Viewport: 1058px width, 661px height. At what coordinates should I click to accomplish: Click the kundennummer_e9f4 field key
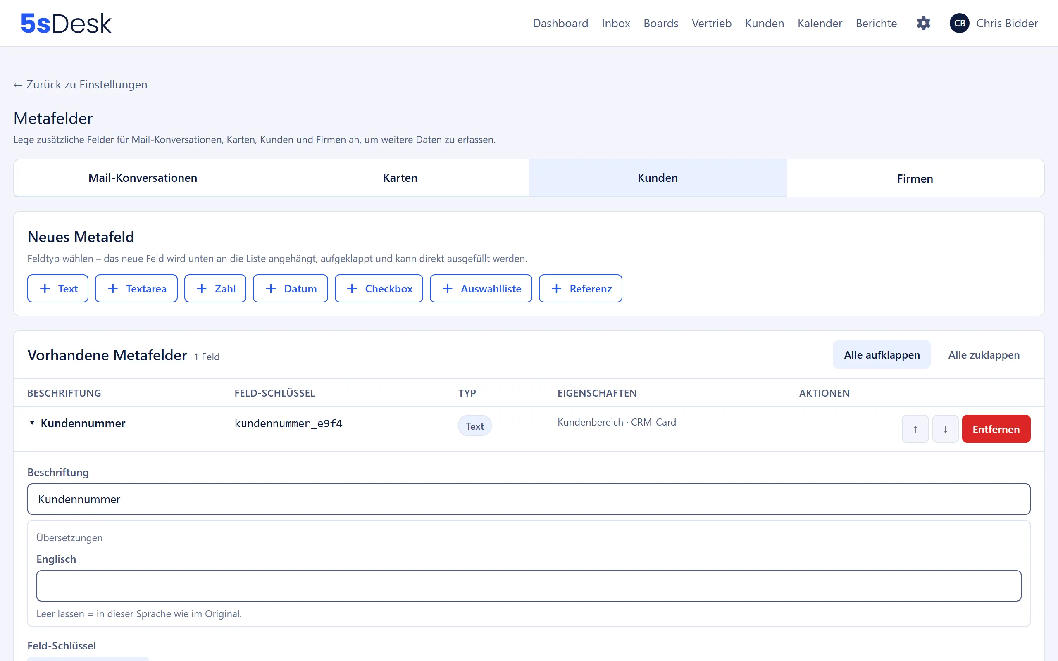click(x=288, y=423)
